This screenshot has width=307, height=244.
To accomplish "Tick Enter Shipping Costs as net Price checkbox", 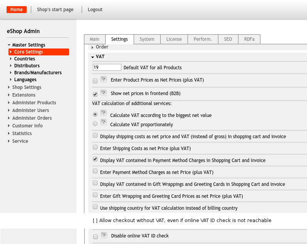I will pyautogui.click(x=95, y=147).
